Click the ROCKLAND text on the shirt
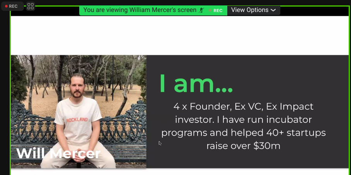This screenshot has width=351, height=175. click(x=77, y=120)
